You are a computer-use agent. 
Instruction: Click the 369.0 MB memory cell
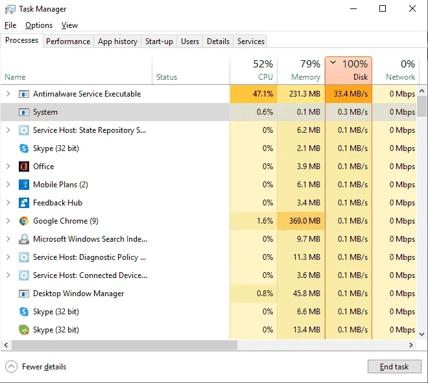(x=301, y=221)
